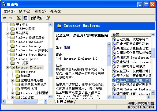
Task: Click the folder icon next to 任务计划程序
Action: click(x=12, y=29)
